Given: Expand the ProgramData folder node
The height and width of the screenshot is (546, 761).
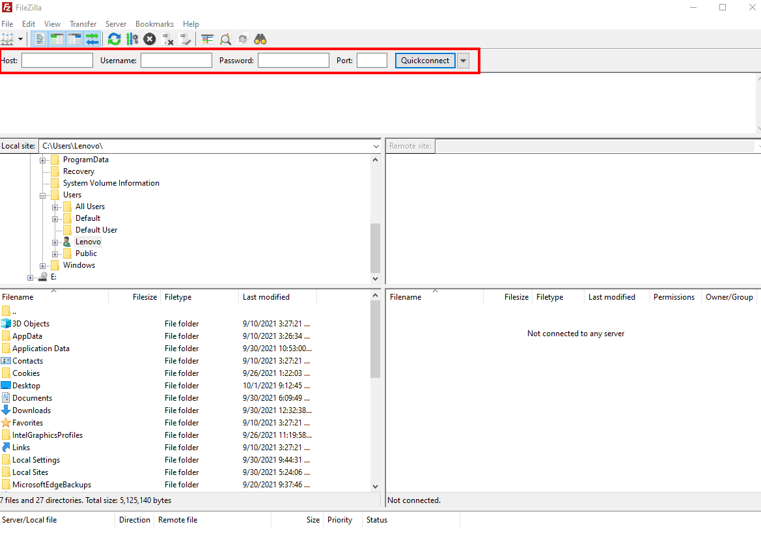Looking at the screenshot, I should 43,160.
